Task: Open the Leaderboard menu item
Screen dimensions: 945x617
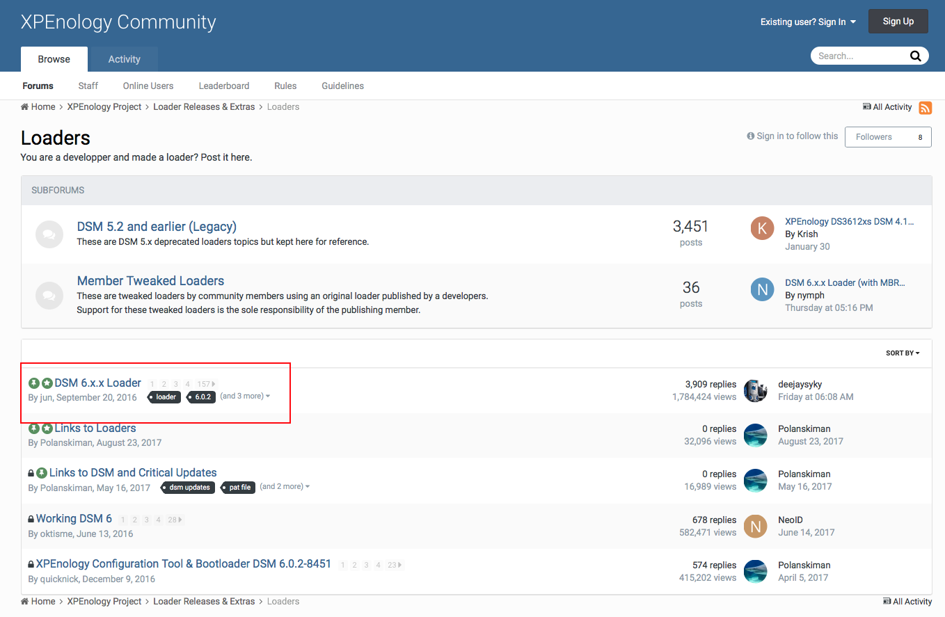Action: pos(224,86)
